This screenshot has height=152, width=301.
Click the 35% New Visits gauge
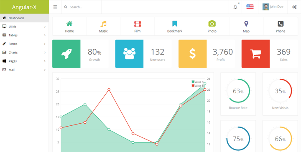280,91
